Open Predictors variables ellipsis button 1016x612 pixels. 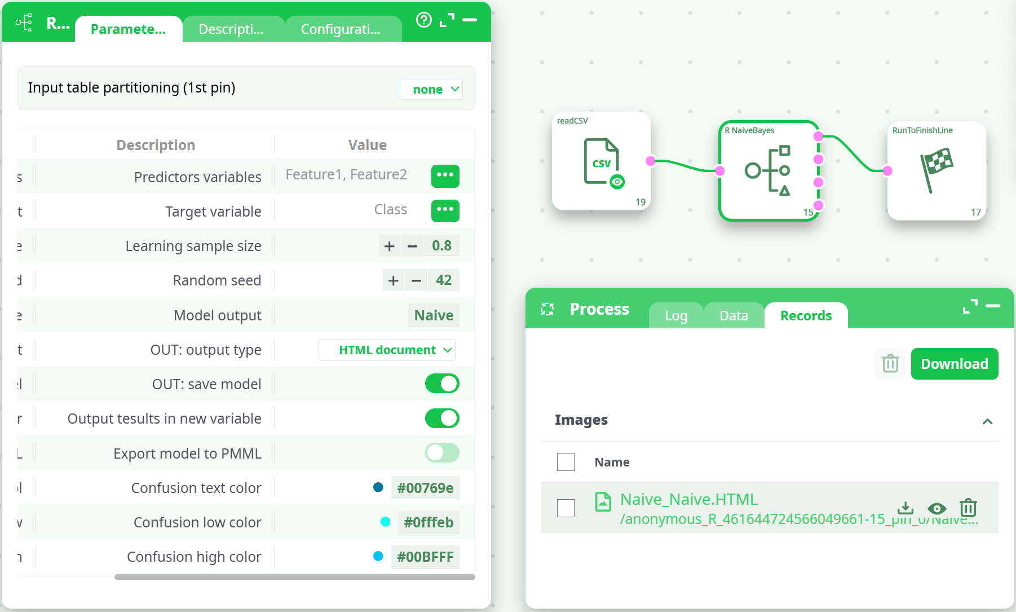pos(445,176)
